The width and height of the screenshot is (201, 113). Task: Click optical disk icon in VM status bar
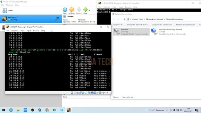75,93
